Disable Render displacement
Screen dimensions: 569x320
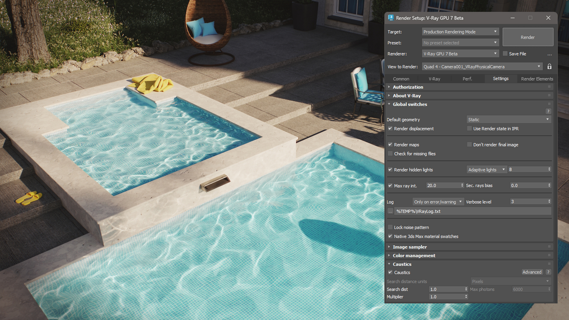[x=390, y=129]
